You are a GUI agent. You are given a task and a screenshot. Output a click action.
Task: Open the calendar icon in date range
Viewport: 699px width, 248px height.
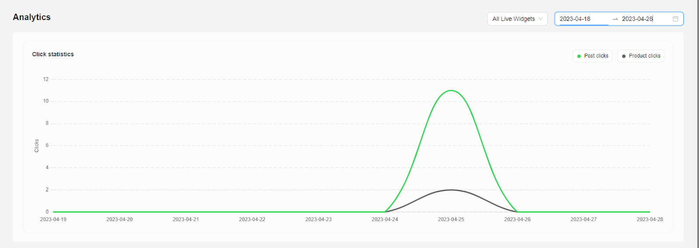[675, 19]
